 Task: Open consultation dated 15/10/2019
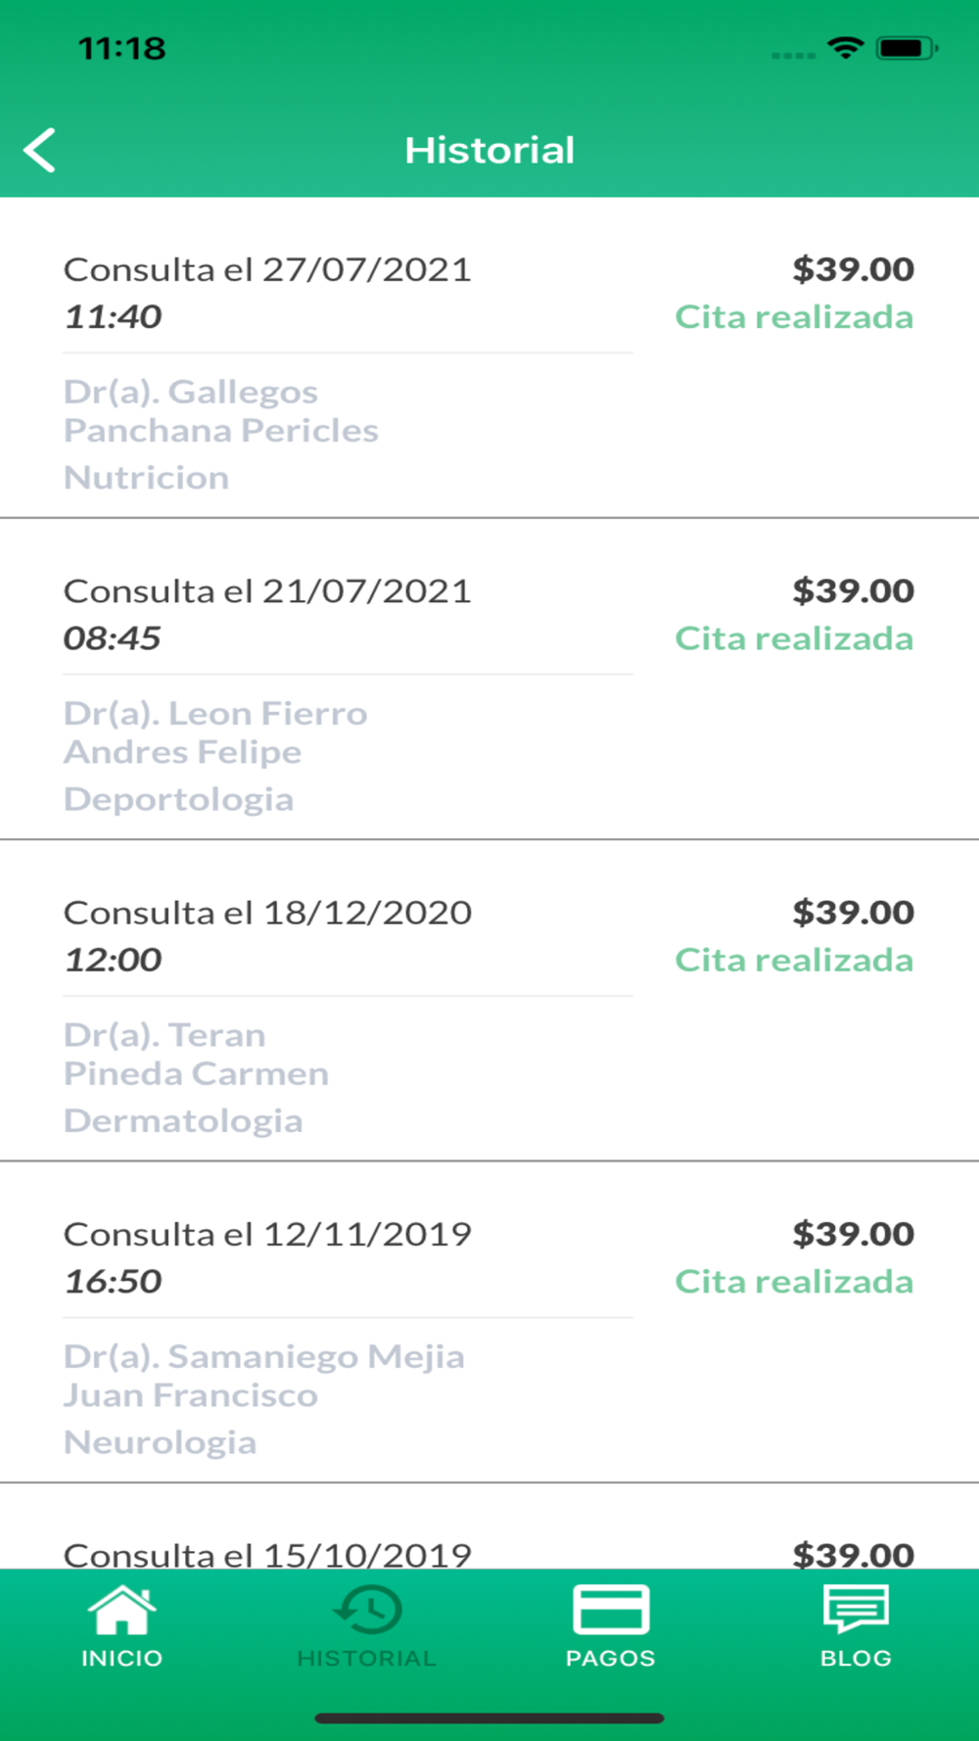pos(267,1553)
